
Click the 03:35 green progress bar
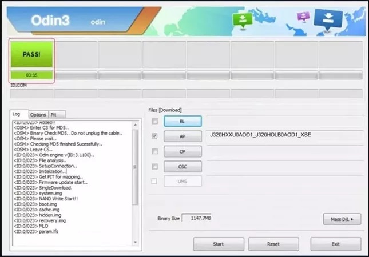32,75
